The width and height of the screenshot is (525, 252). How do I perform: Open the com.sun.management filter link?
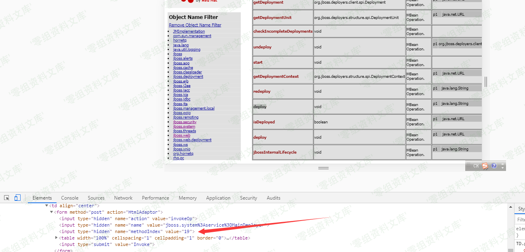point(192,36)
